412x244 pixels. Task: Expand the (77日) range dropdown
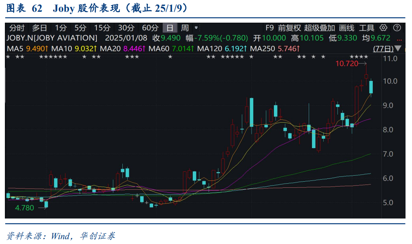[x=383, y=49]
